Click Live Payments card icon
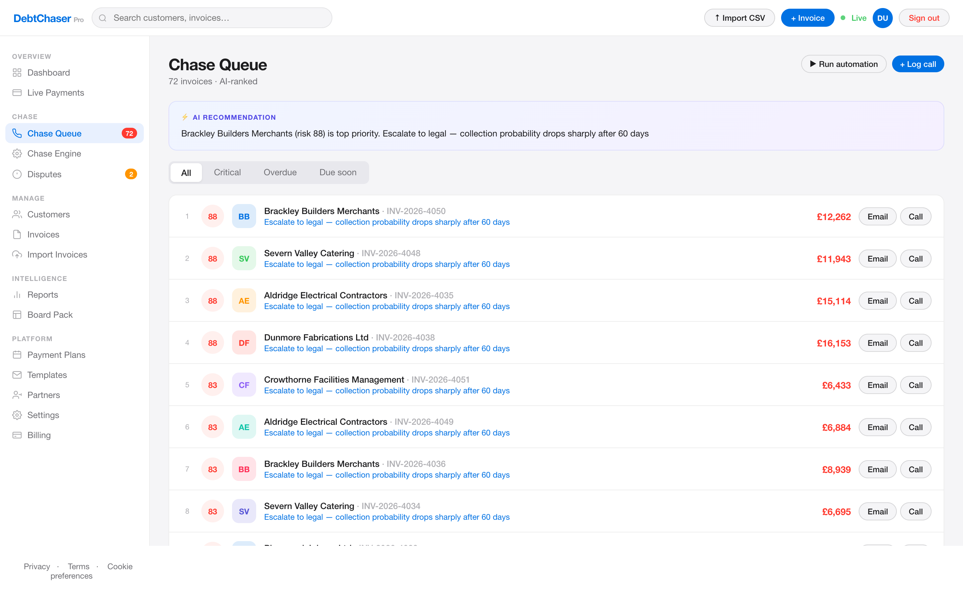 pos(17,93)
